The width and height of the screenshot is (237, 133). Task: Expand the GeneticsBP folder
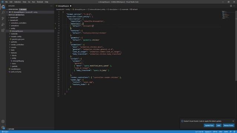tap(14, 17)
